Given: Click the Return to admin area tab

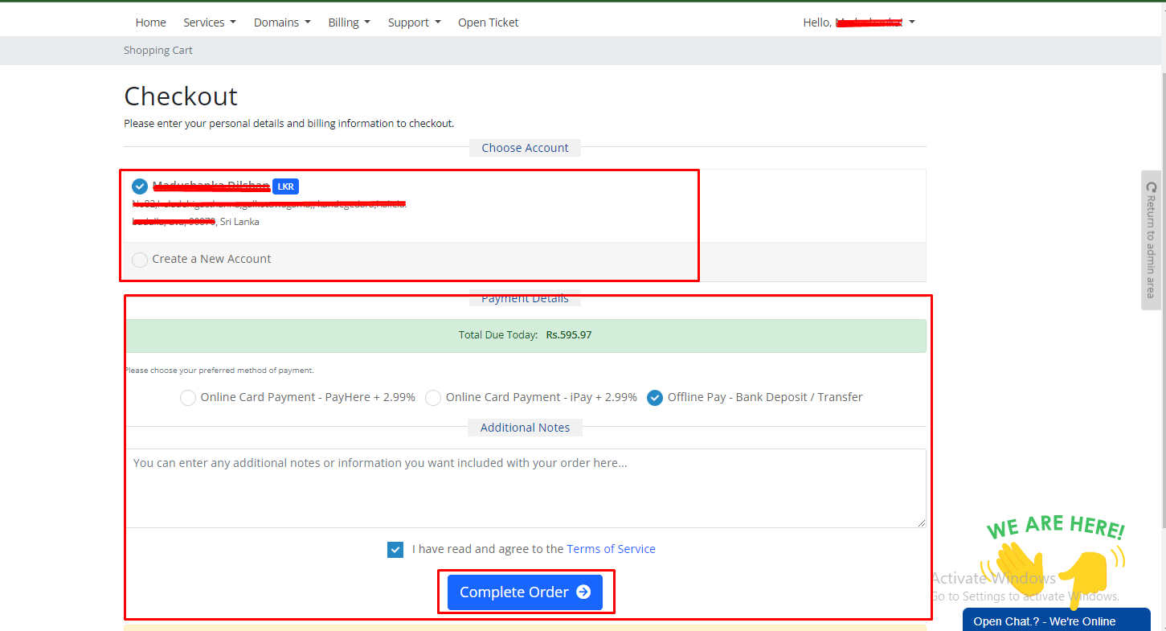Looking at the screenshot, I should [x=1151, y=240].
